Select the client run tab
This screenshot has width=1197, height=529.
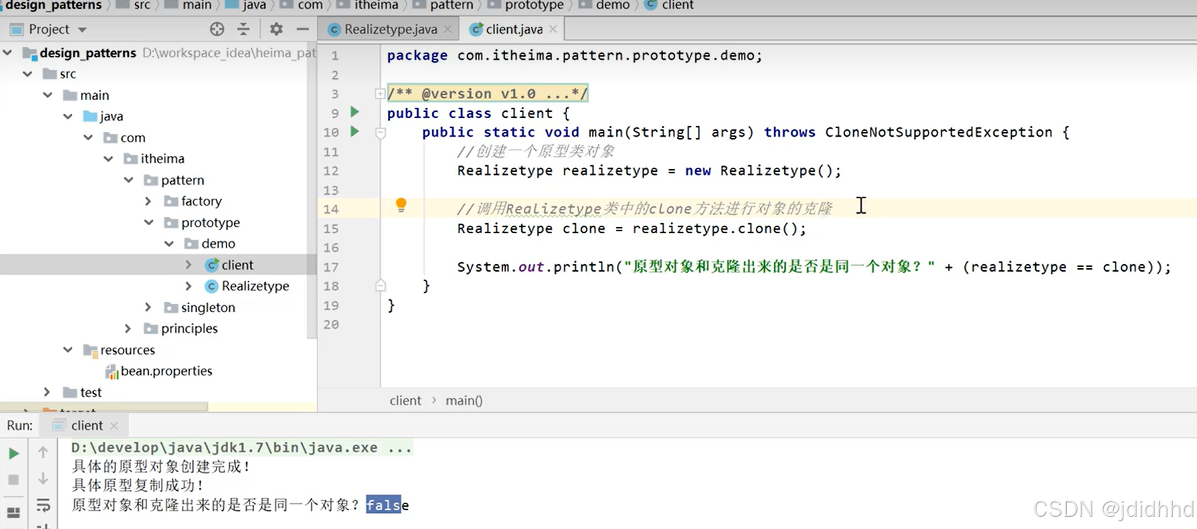pyautogui.click(x=86, y=425)
